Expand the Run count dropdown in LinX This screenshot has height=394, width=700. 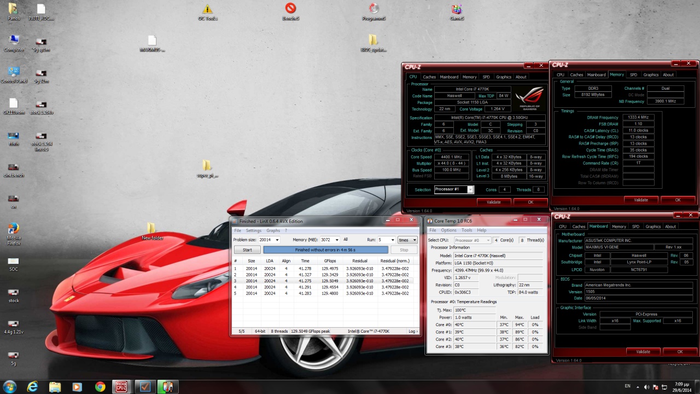click(392, 240)
